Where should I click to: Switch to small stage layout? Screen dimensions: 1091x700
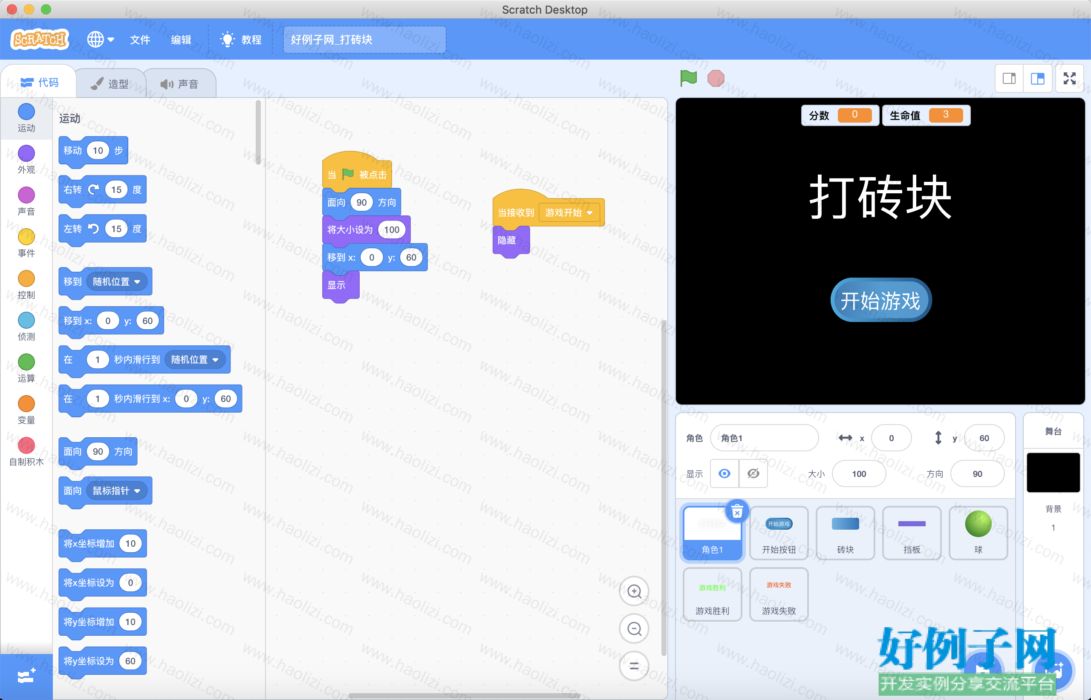click(1009, 79)
